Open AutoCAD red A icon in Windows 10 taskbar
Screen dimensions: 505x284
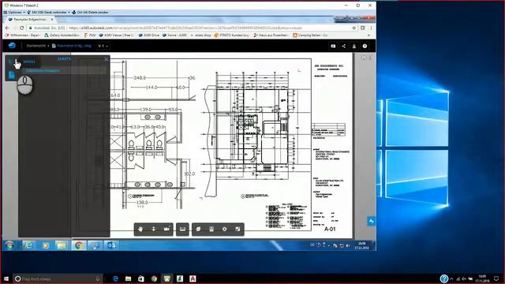click(x=193, y=278)
